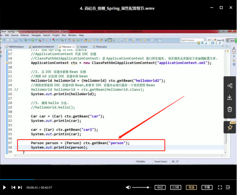Image resolution: width=237 pixels, height=195 pixels.
Task: Toggle the 高清 quality button
Action: pyautogui.click(x=191, y=187)
